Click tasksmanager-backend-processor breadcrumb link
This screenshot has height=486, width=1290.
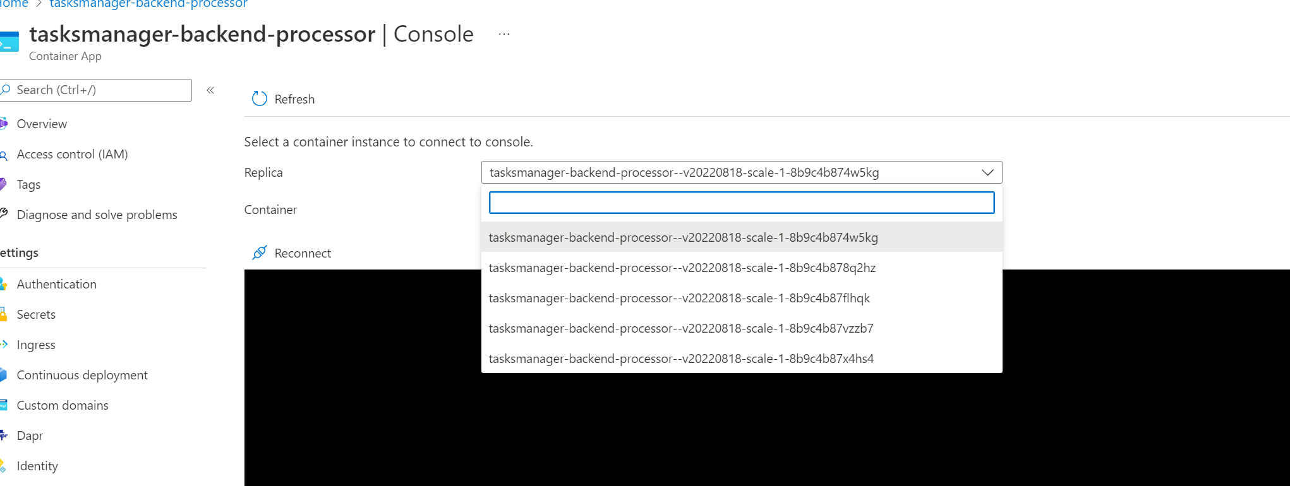[148, 4]
